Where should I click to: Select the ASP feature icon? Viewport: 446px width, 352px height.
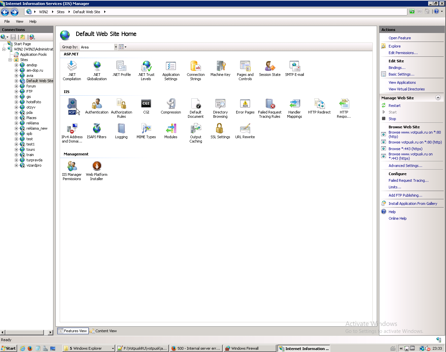[x=72, y=106]
